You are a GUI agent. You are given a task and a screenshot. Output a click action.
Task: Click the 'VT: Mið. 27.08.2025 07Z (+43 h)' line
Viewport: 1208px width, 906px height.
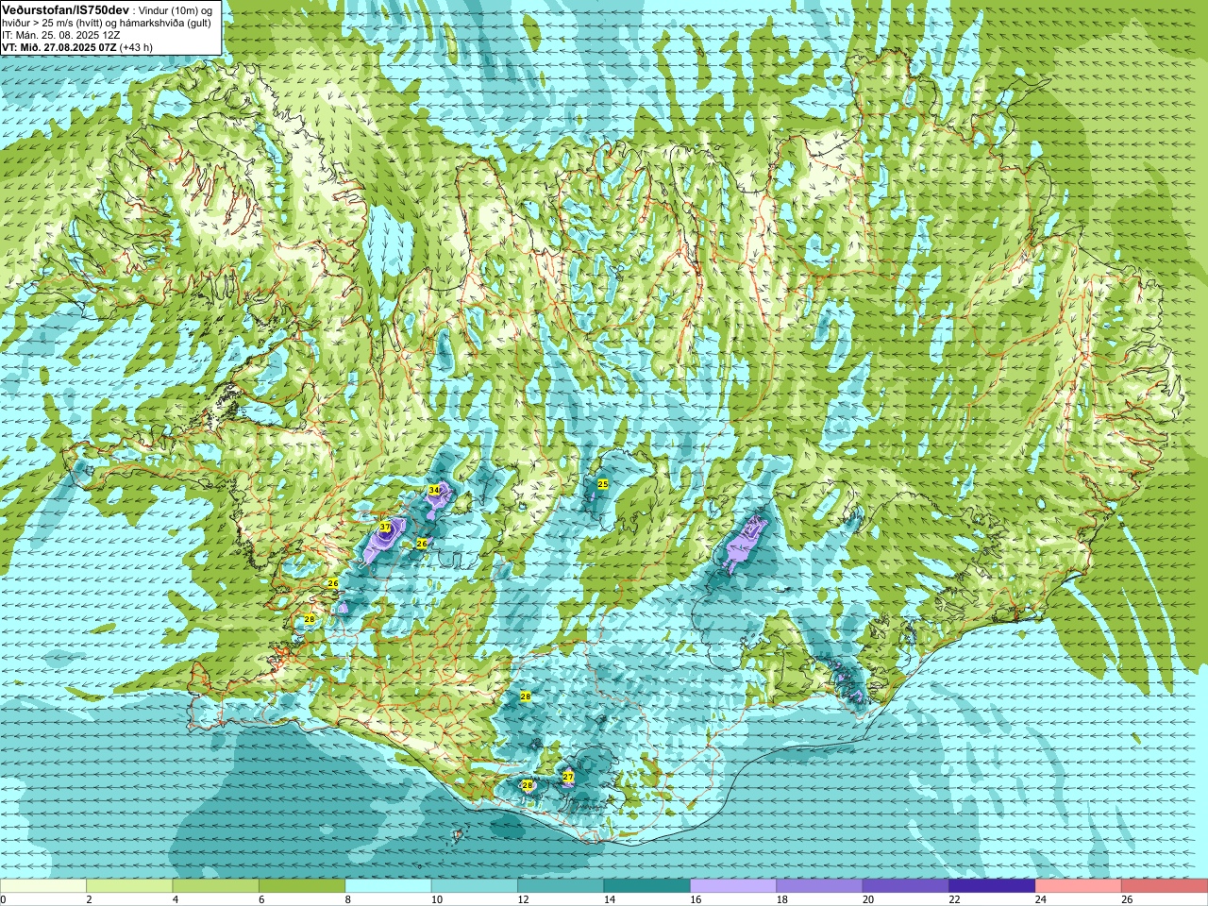77,47
